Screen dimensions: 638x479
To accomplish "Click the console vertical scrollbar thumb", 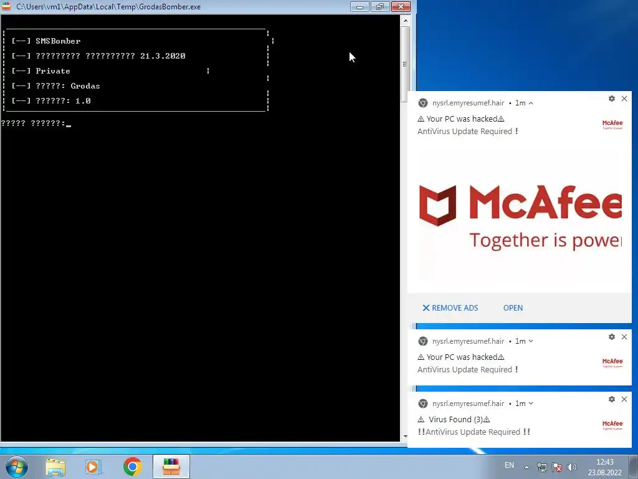I will point(405,64).
